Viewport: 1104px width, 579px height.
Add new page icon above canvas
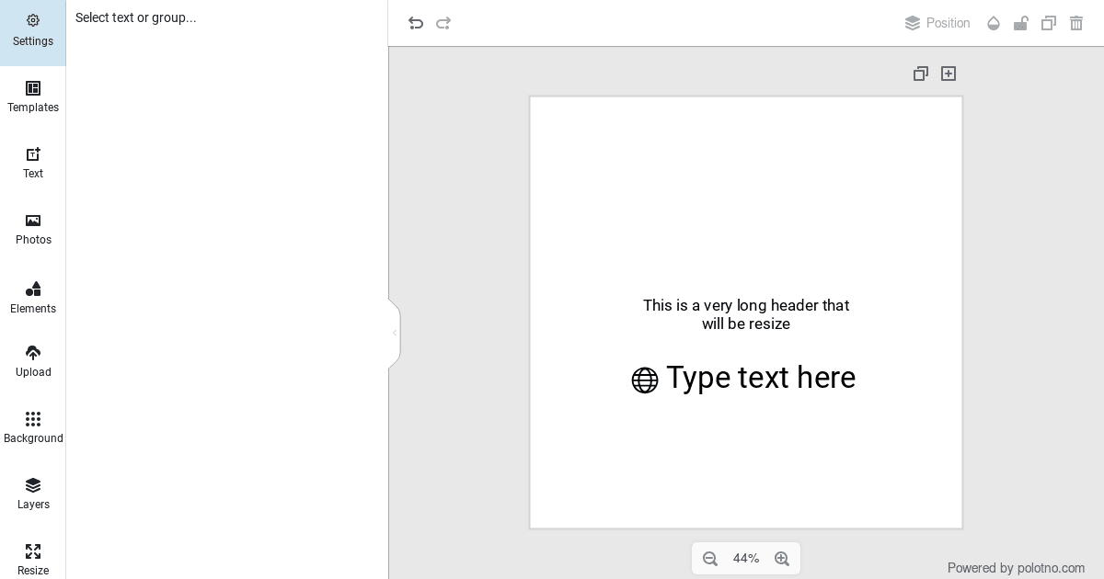click(949, 74)
